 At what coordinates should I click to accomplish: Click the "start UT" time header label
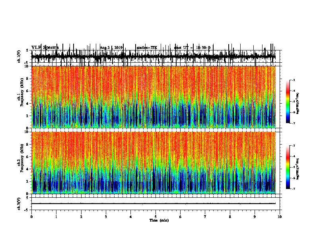pos(192,48)
